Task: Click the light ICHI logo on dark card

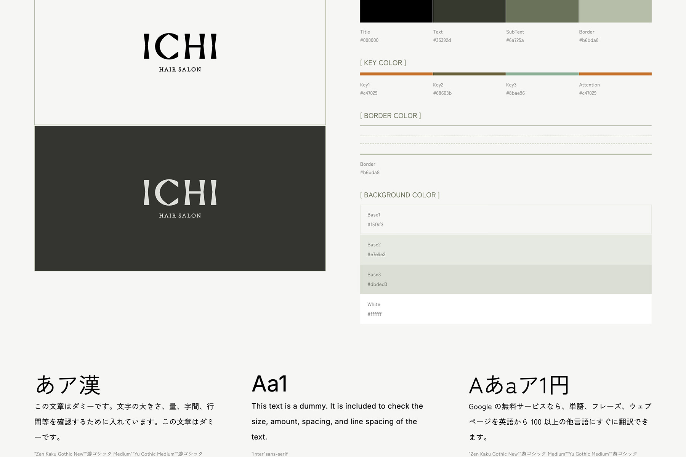Action: pyautogui.click(x=180, y=193)
